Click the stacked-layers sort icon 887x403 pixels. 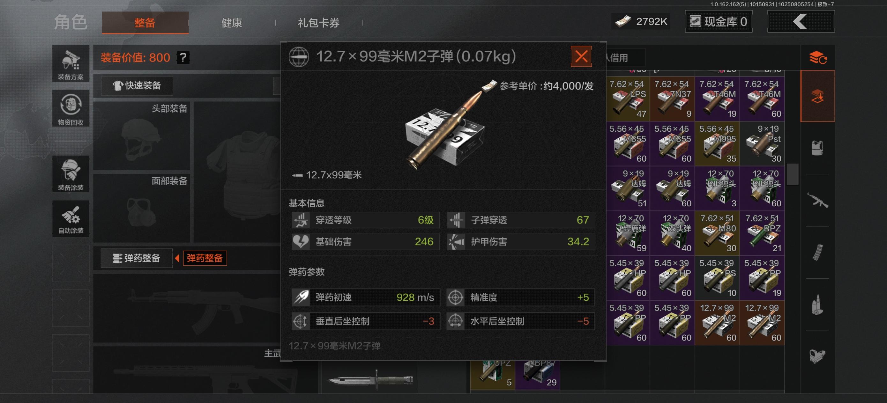818,58
